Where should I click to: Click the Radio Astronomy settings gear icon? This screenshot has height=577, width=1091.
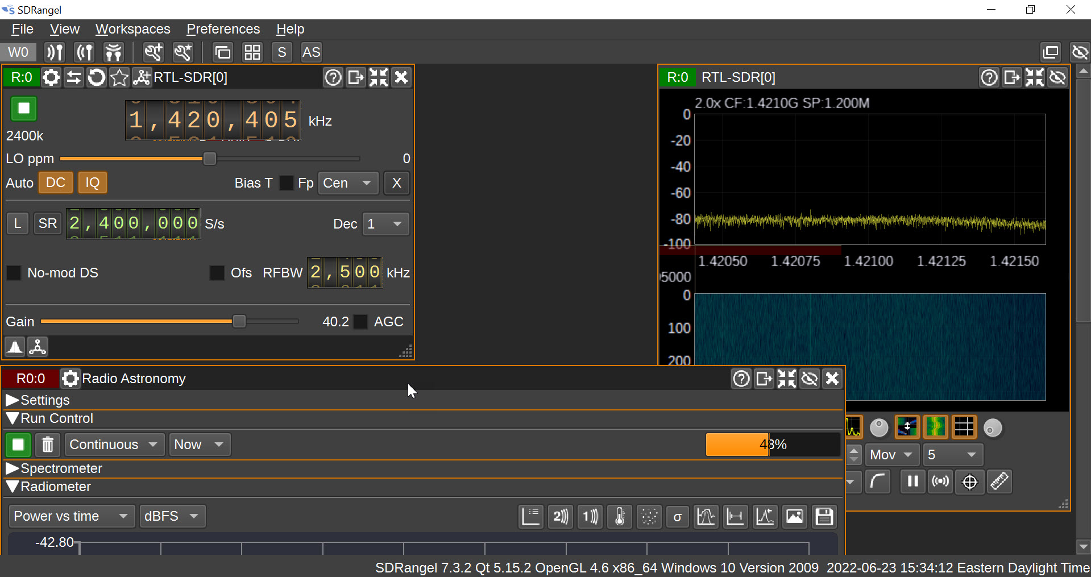(x=70, y=379)
